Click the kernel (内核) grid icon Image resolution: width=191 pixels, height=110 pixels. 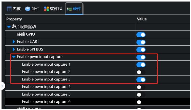(9, 8)
